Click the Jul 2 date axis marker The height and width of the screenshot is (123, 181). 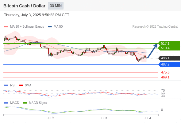point(50,118)
